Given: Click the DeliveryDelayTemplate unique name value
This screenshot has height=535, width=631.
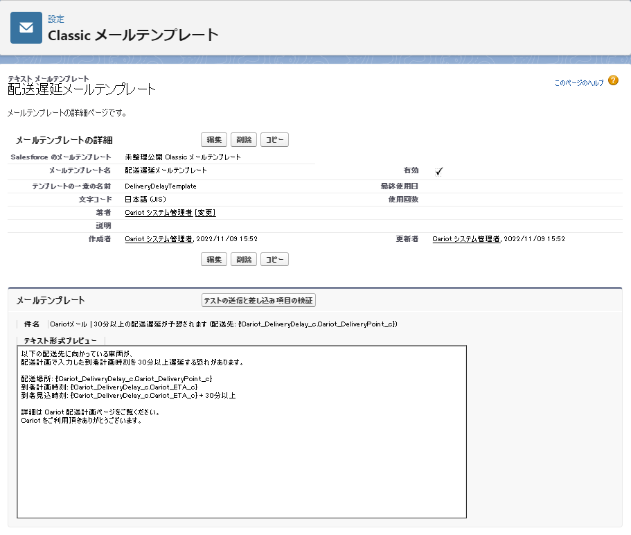Looking at the screenshot, I should pos(161,186).
